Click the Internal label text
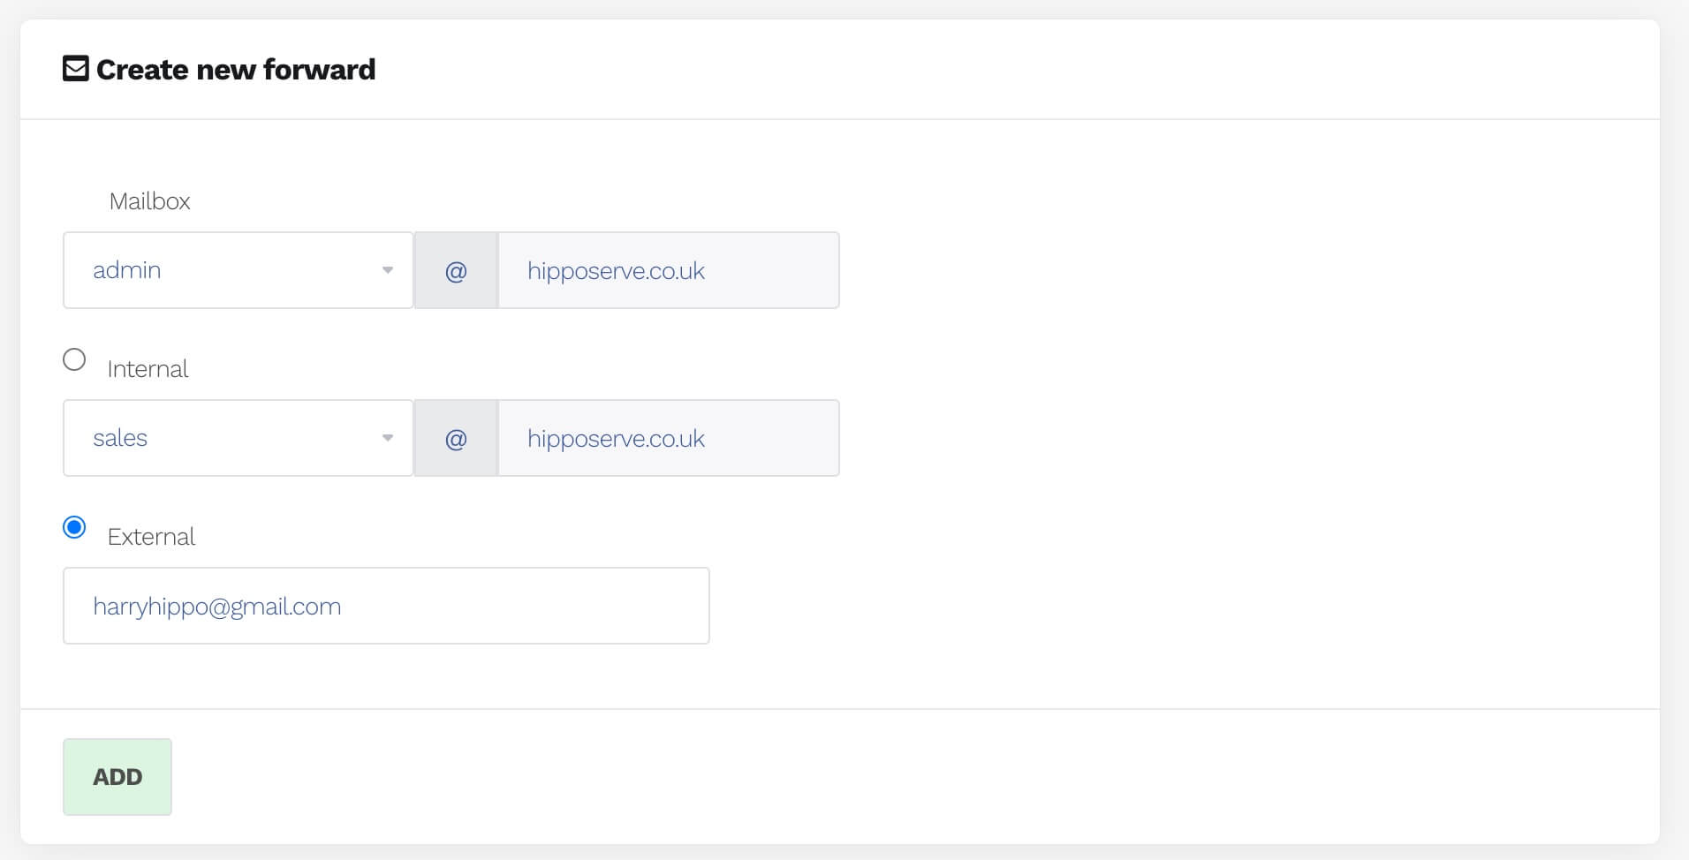This screenshot has width=1689, height=860. pos(148,369)
